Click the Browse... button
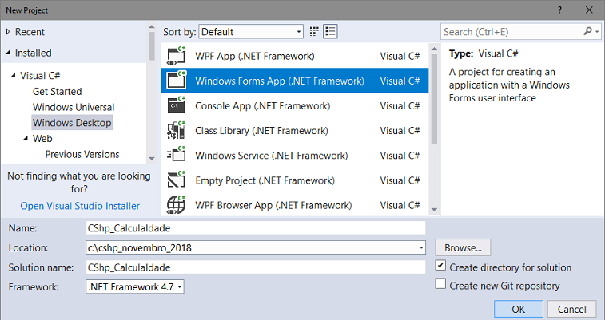Screen dimensions: 605x320 [x=463, y=247]
